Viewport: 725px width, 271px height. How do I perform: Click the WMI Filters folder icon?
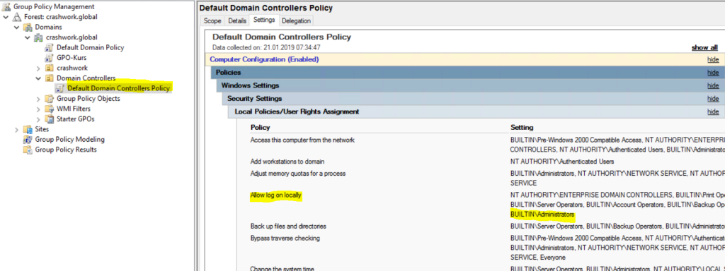[49, 109]
